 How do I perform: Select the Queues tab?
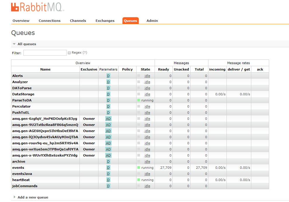coord(131,21)
